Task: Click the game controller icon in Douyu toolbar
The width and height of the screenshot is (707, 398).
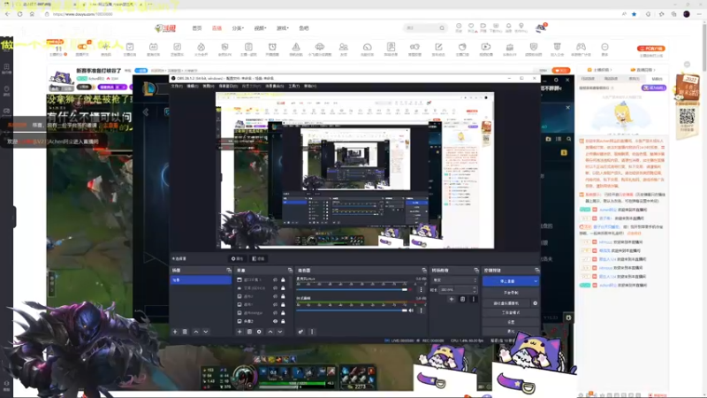Action: pyautogui.click(x=581, y=49)
